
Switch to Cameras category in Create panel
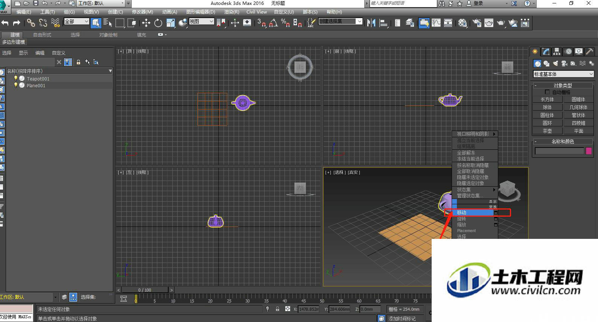(564, 64)
